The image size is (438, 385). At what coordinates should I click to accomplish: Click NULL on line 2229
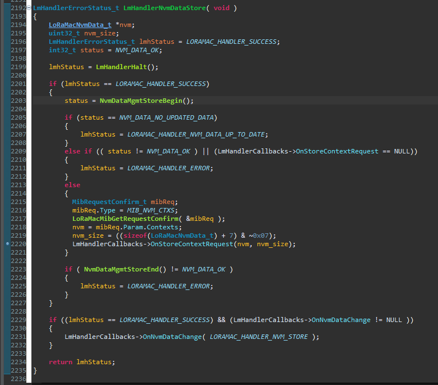(394, 320)
